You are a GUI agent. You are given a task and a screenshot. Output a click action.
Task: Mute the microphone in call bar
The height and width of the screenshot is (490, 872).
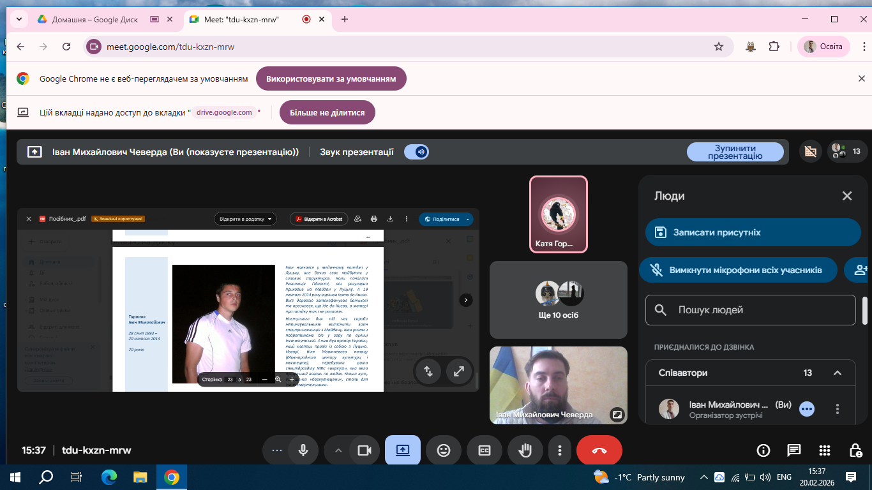[303, 450]
